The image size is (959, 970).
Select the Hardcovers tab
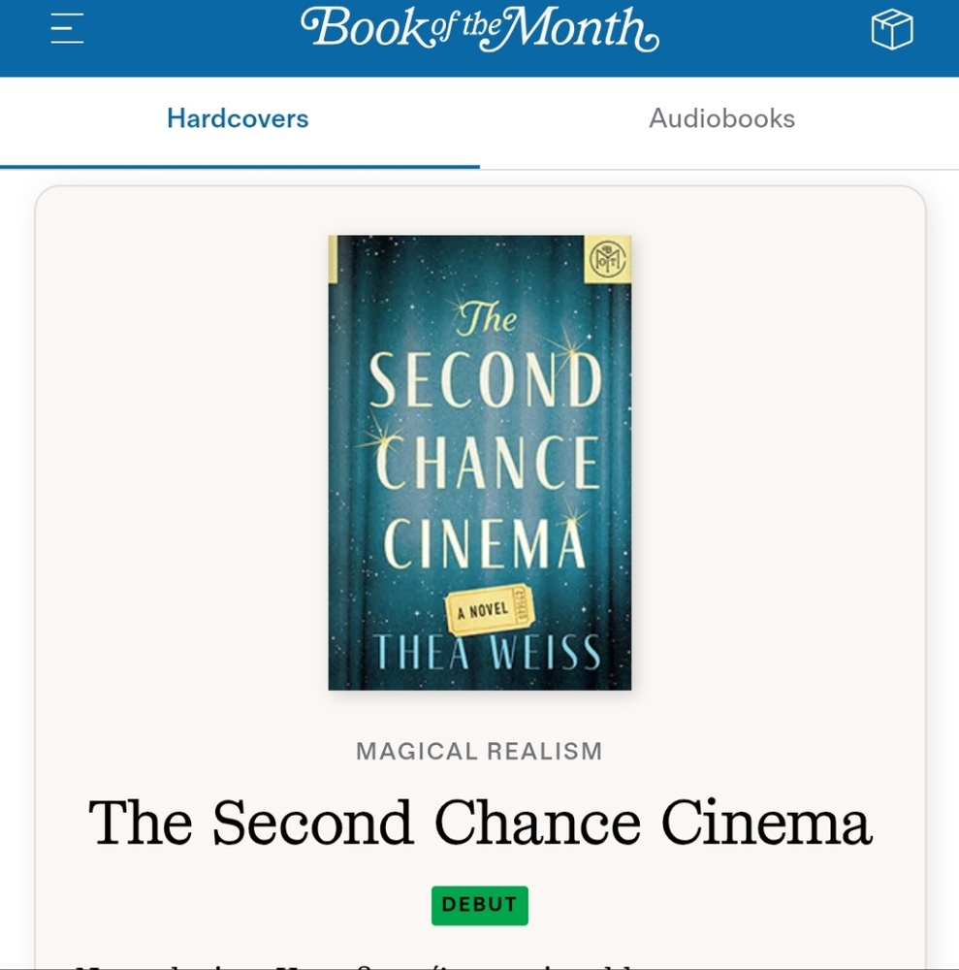point(238,118)
